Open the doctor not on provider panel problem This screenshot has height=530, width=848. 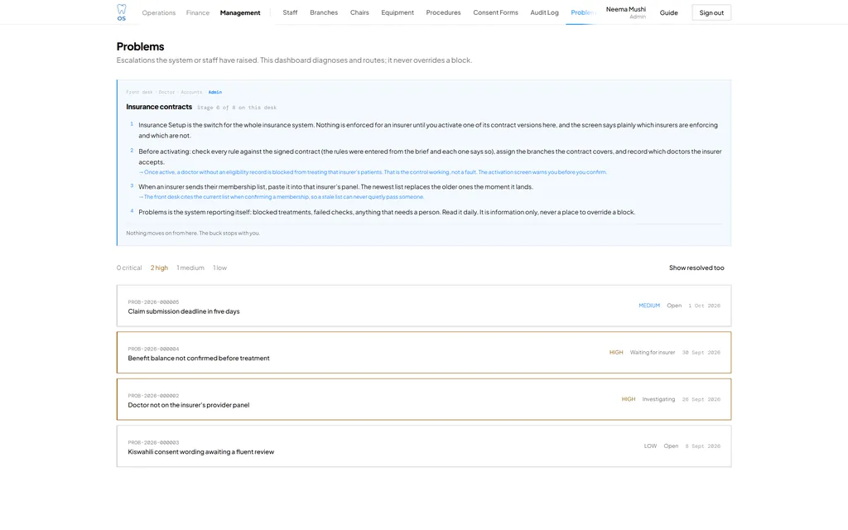pyautogui.click(x=424, y=399)
